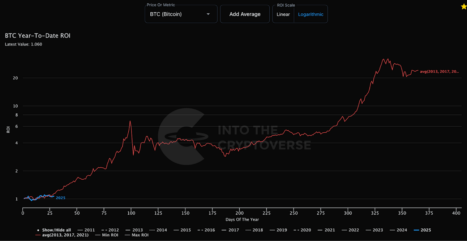The height and width of the screenshot is (241, 467).
Task: Click the "Latest Value: 1.060" text
Action: [23, 44]
